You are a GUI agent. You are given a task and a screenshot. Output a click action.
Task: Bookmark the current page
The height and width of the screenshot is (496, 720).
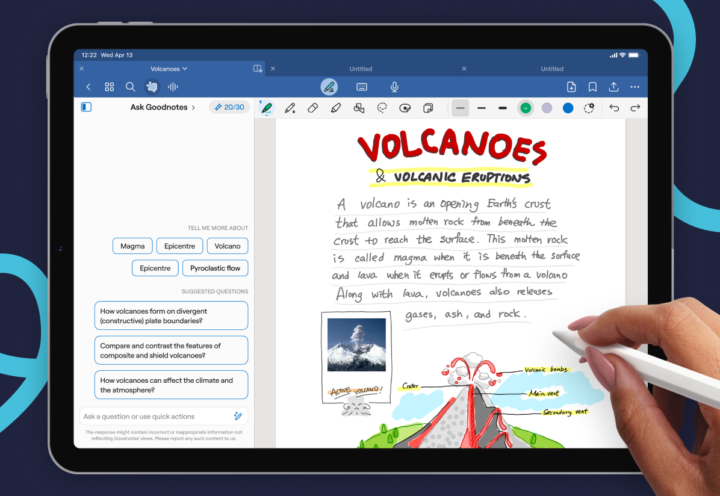coord(592,87)
